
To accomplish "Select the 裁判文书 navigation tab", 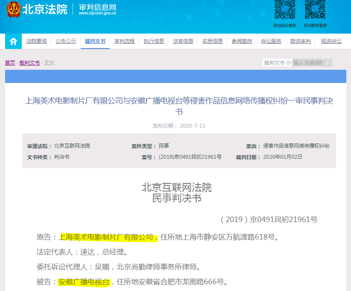I will tap(95, 41).
